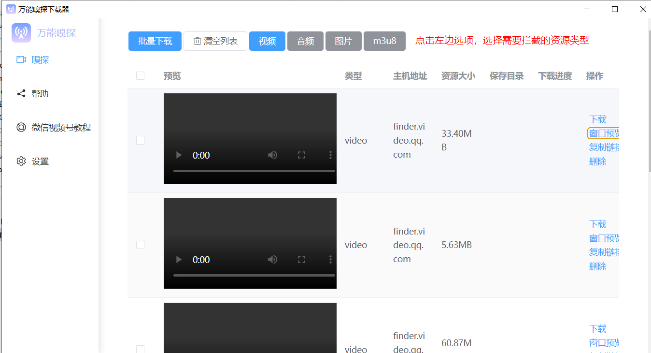Select the second video row checkbox
The height and width of the screenshot is (353, 651).
pyautogui.click(x=140, y=245)
